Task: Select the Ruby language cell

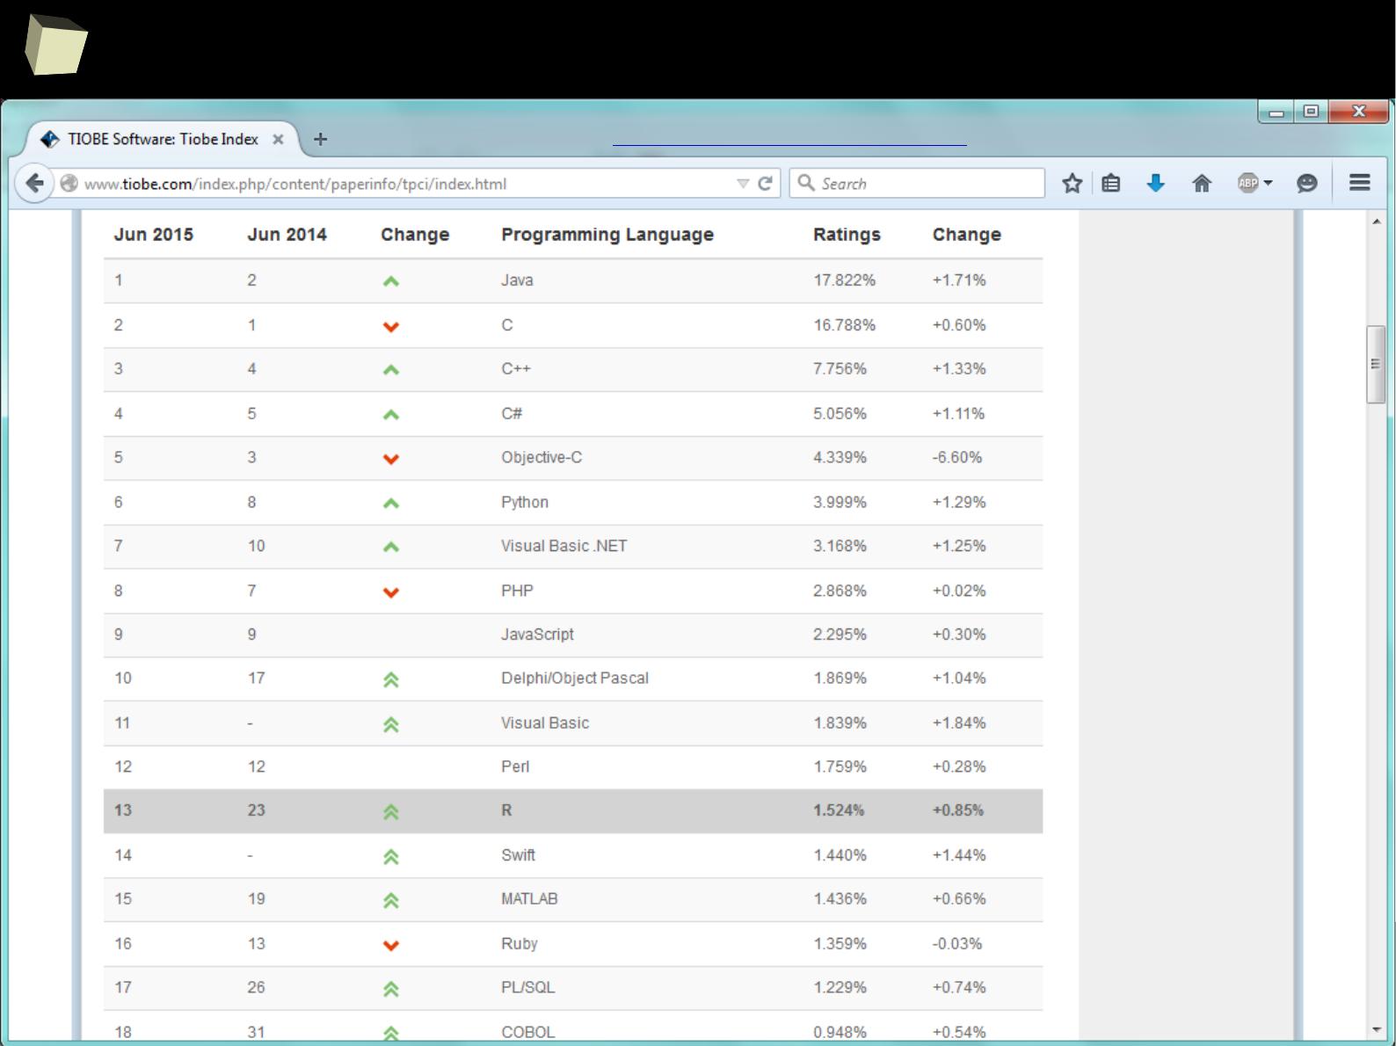Action: click(x=520, y=943)
